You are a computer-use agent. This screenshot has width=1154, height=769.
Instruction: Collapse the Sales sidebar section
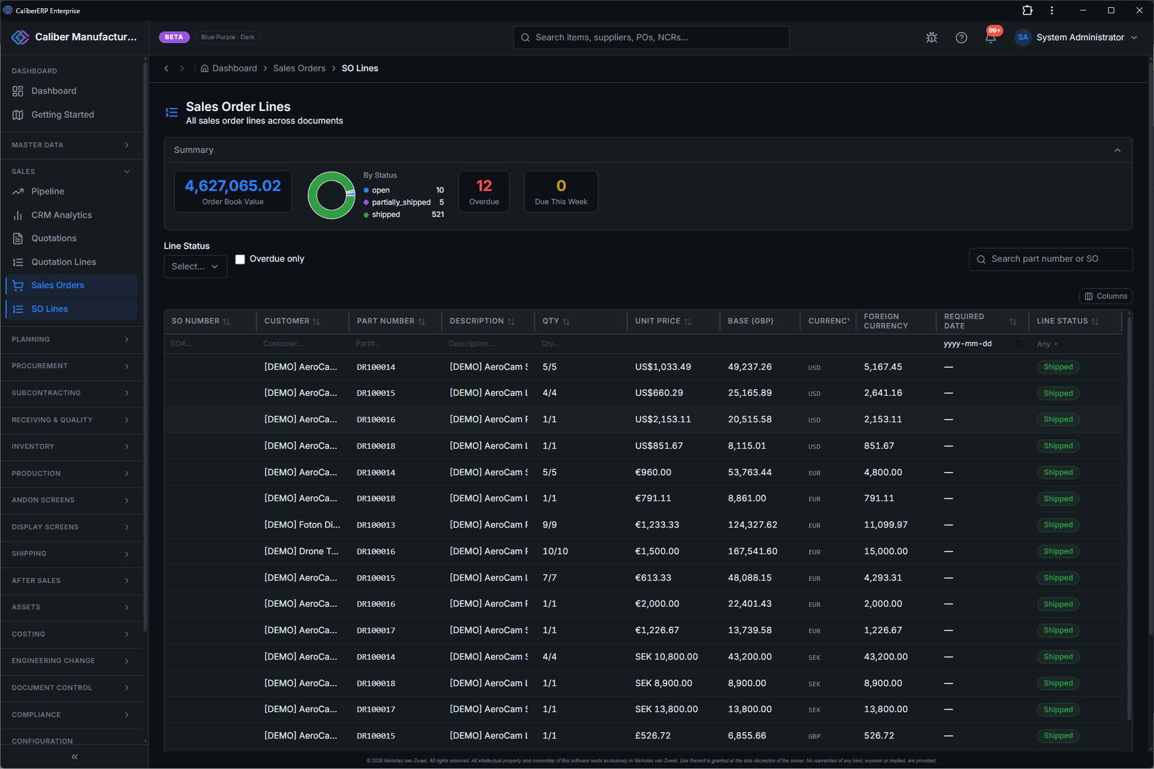(72, 172)
